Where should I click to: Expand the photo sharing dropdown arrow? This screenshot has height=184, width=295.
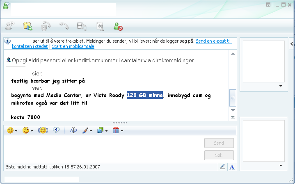(107, 131)
